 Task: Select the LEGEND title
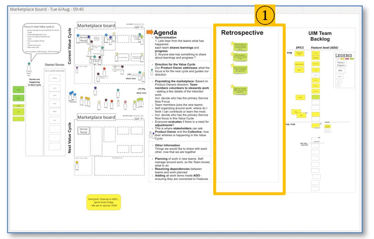[343, 55]
